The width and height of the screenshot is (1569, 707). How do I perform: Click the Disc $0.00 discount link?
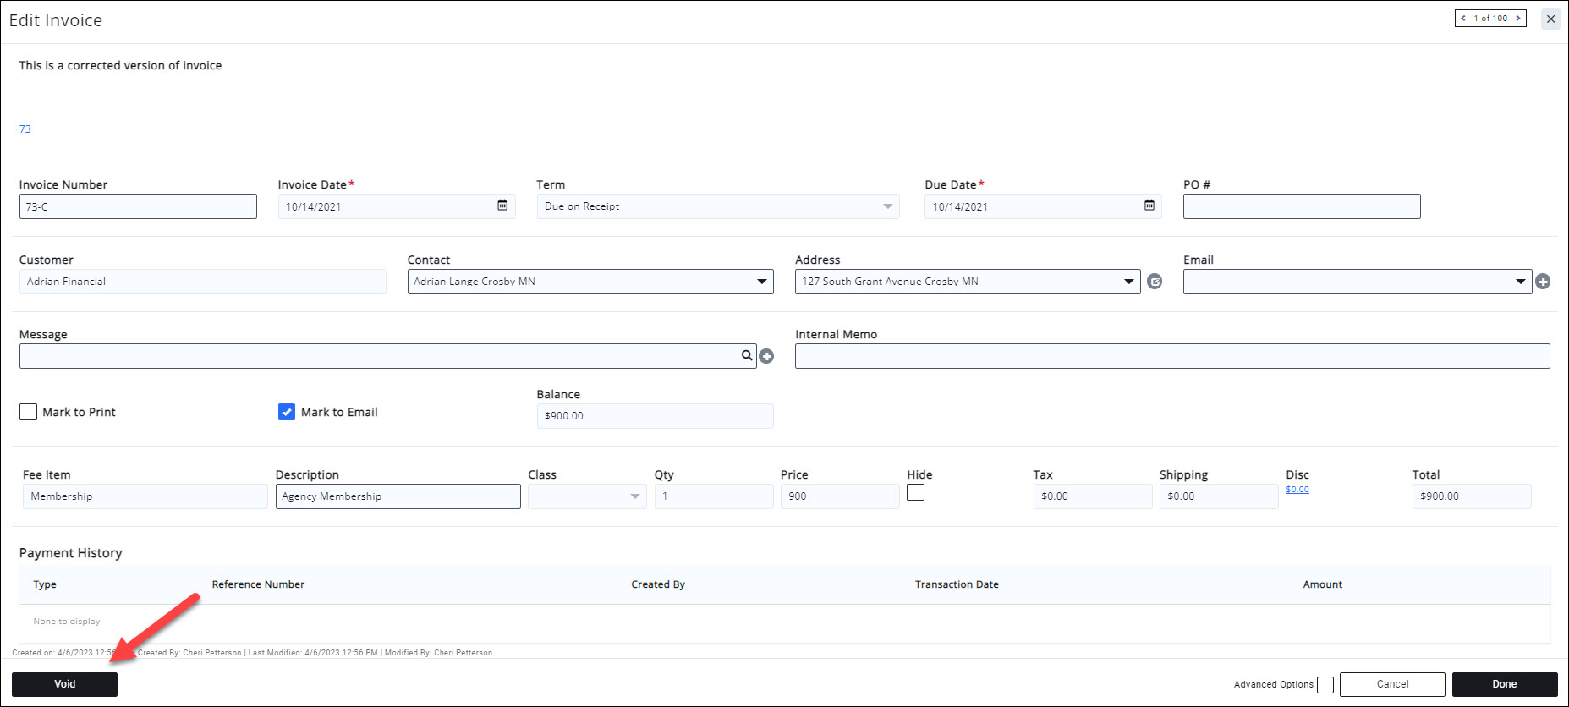[x=1297, y=490]
